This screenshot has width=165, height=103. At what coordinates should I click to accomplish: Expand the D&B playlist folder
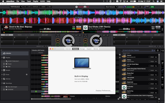pyautogui.click(x=4, y=67)
